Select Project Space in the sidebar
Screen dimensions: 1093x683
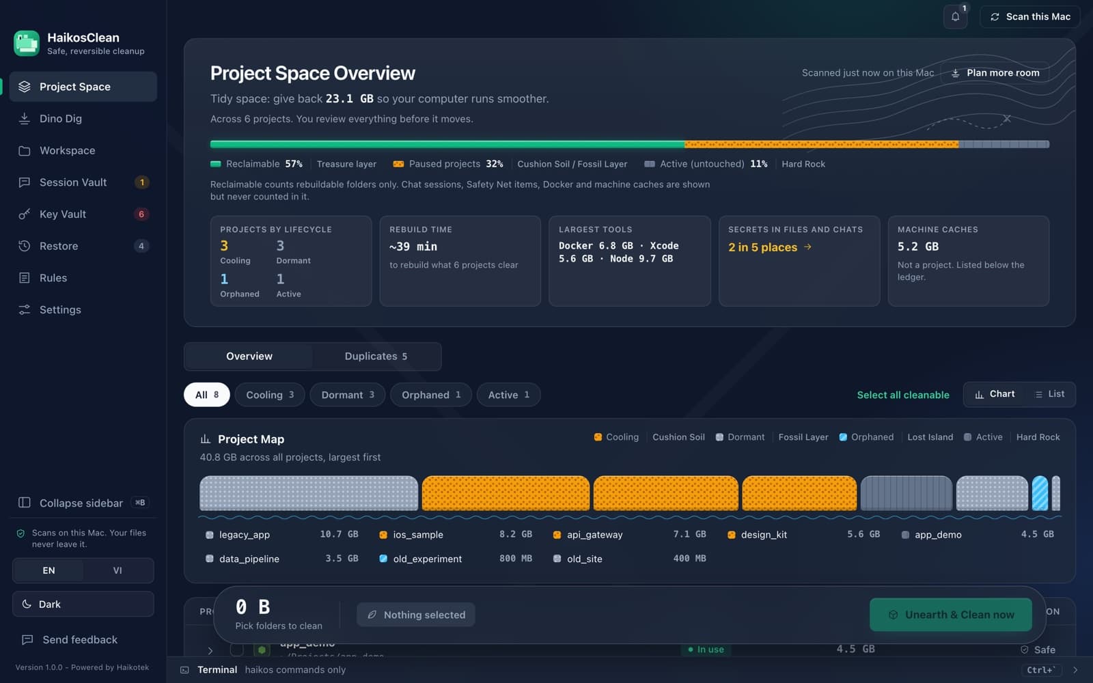[83, 87]
